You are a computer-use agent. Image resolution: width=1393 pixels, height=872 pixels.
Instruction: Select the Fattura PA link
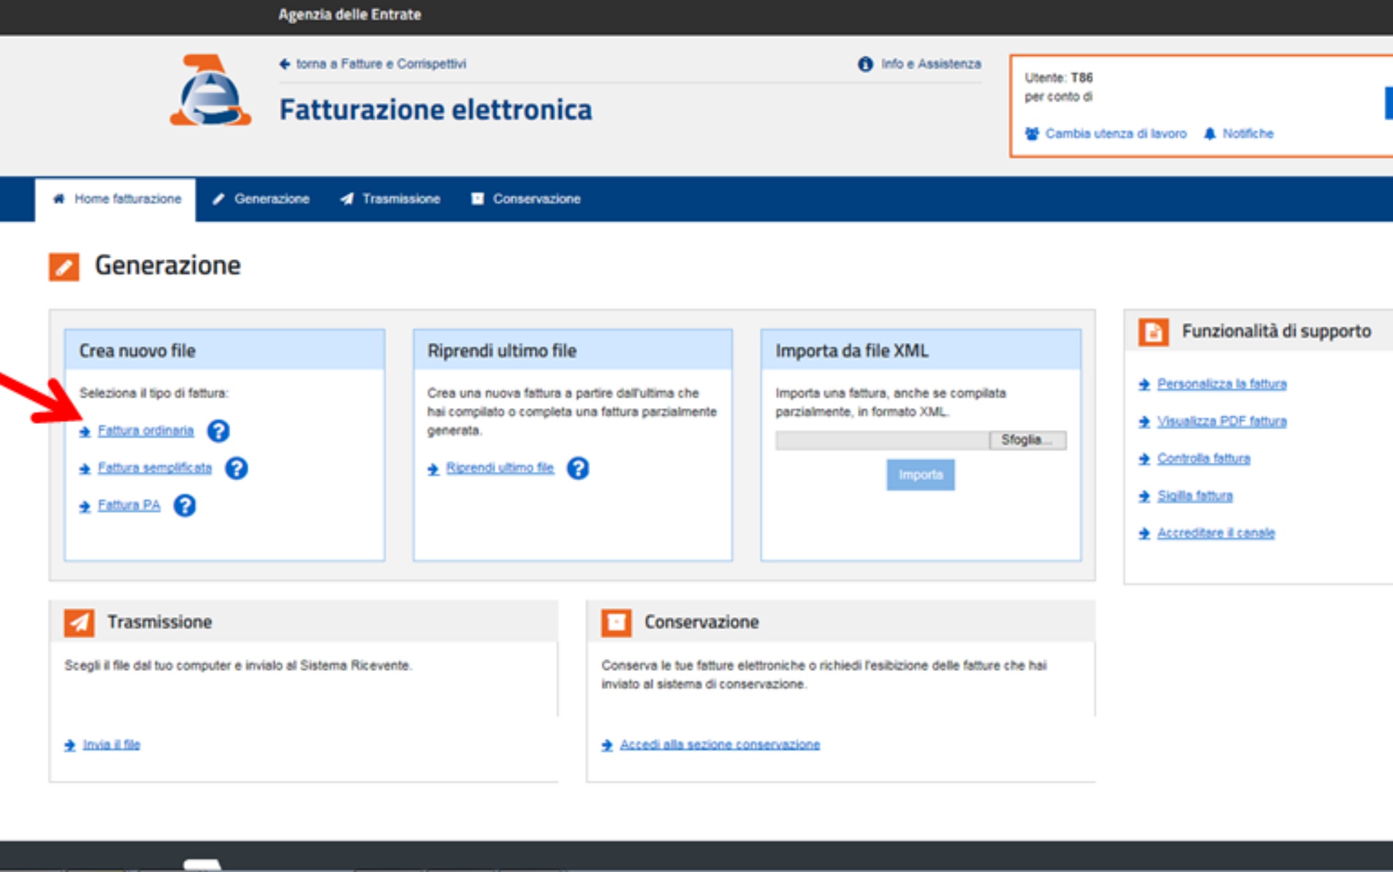[x=129, y=506]
